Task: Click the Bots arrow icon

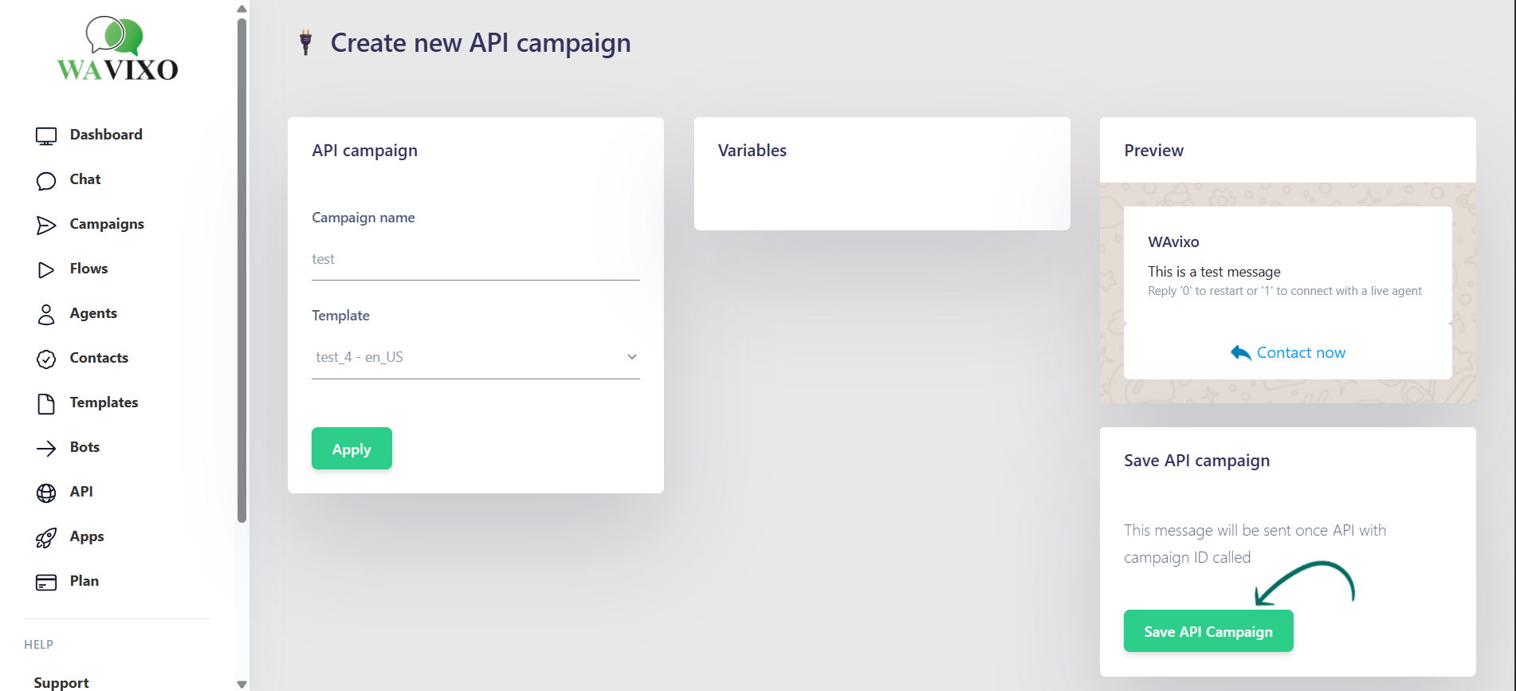Action: coord(46,449)
